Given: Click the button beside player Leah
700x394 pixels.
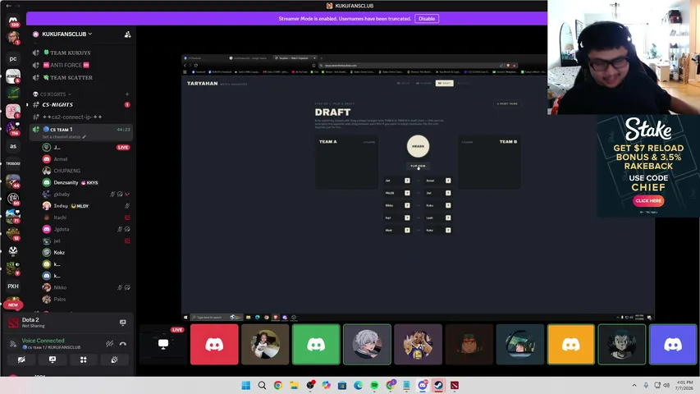Looking at the screenshot, I should point(448,218).
